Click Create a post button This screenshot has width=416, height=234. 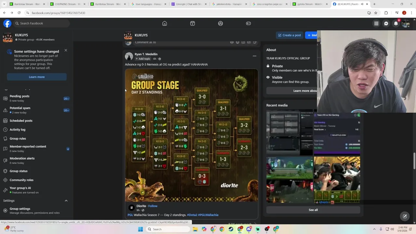point(289,35)
